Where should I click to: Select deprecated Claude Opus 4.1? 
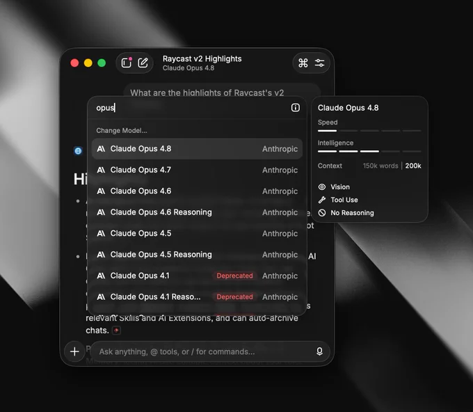[197, 276]
